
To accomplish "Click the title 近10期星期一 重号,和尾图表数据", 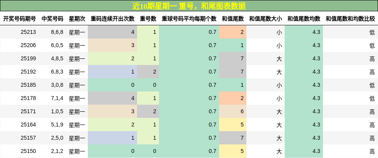I will point(189,6).
